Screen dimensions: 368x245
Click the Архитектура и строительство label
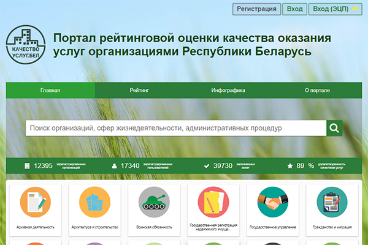tap(95, 227)
